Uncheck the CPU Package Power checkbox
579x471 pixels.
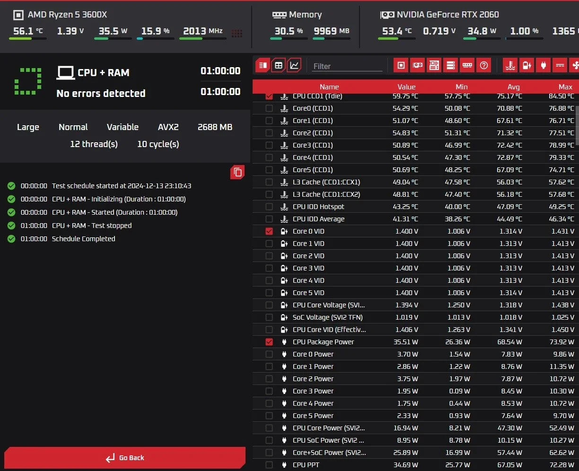point(269,342)
